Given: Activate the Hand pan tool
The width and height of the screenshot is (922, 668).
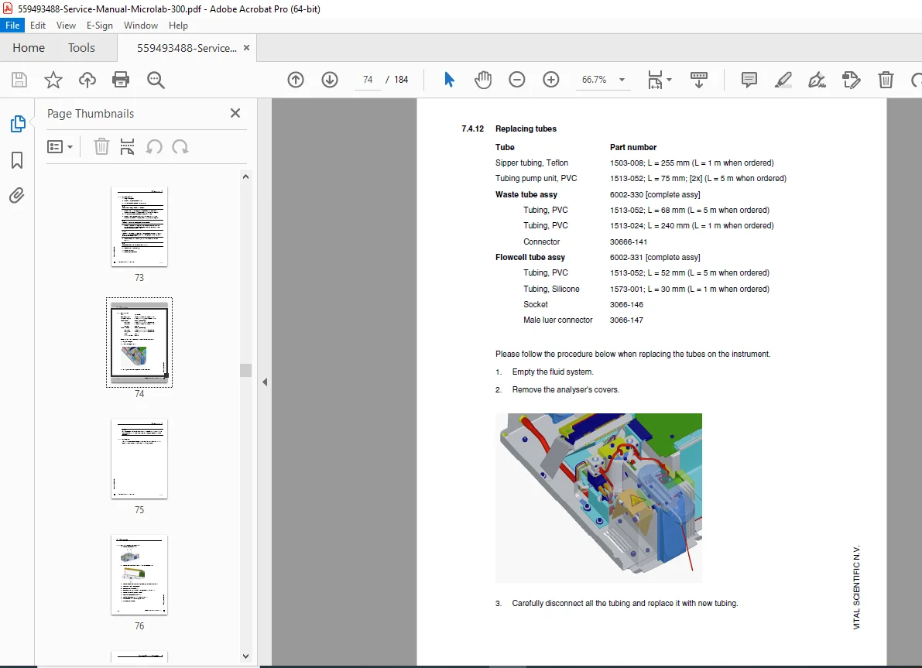Looking at the screenshot, I should coord(483,80).
